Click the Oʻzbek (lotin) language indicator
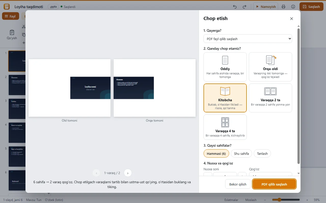This screenshot has height=203, width=326. tap(54, 200)
